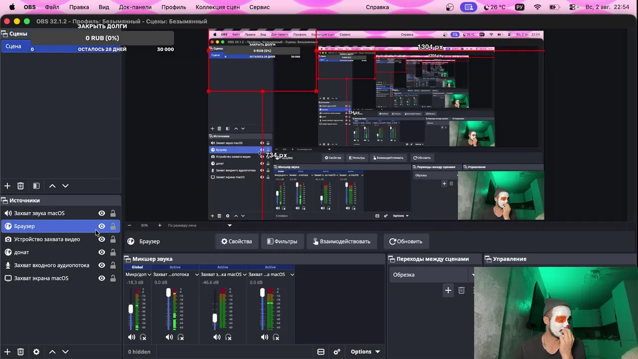Zoom in preview with plus icon
This screenshot has height=359, width=638.
coord(159,225)
